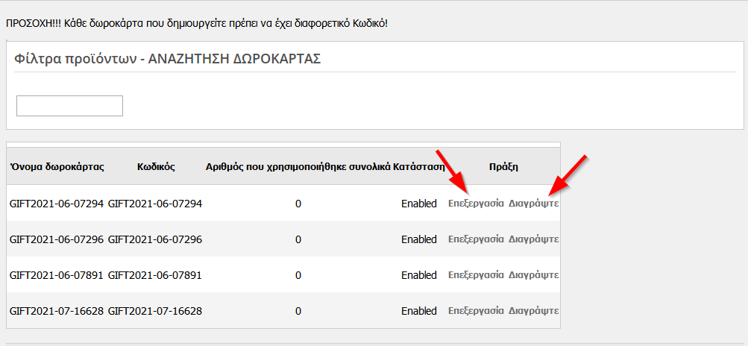Click the Όνομα δωροκάρτας column header
The image size is (748, 346).
coord(57,167)
